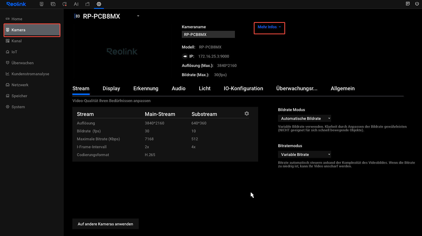
Task: Switch to the Stream tab
Action: click(x=81, y=88)
